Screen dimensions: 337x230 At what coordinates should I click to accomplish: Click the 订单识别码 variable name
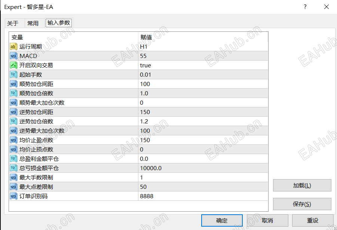pyautogui.click(x=33, y=196)
